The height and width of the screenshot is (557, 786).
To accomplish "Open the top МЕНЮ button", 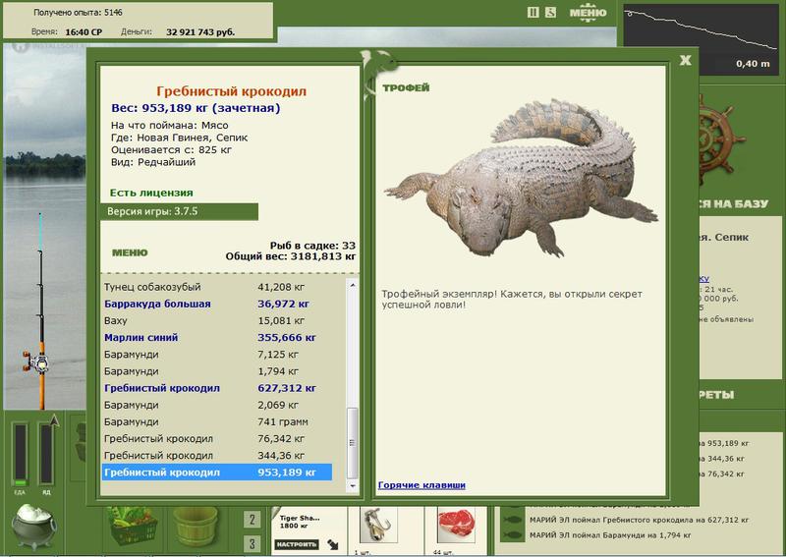I will click(x=588, y=13).
